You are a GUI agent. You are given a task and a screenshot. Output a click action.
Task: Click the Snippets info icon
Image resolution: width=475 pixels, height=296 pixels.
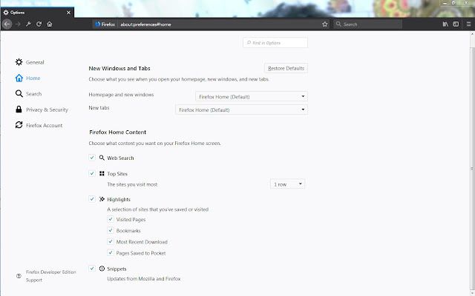point(102,269)
